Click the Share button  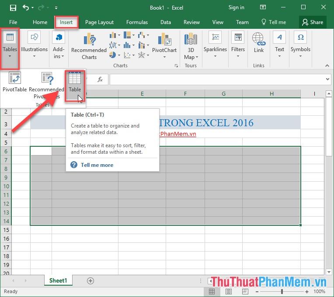tap(313, 22)
